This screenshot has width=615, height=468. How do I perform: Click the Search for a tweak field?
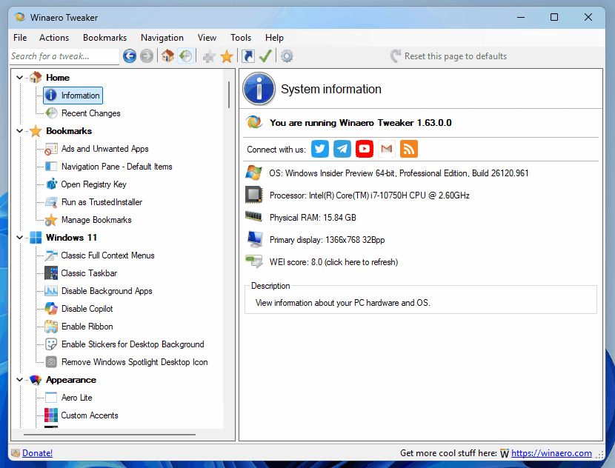(x=63, y=56)
